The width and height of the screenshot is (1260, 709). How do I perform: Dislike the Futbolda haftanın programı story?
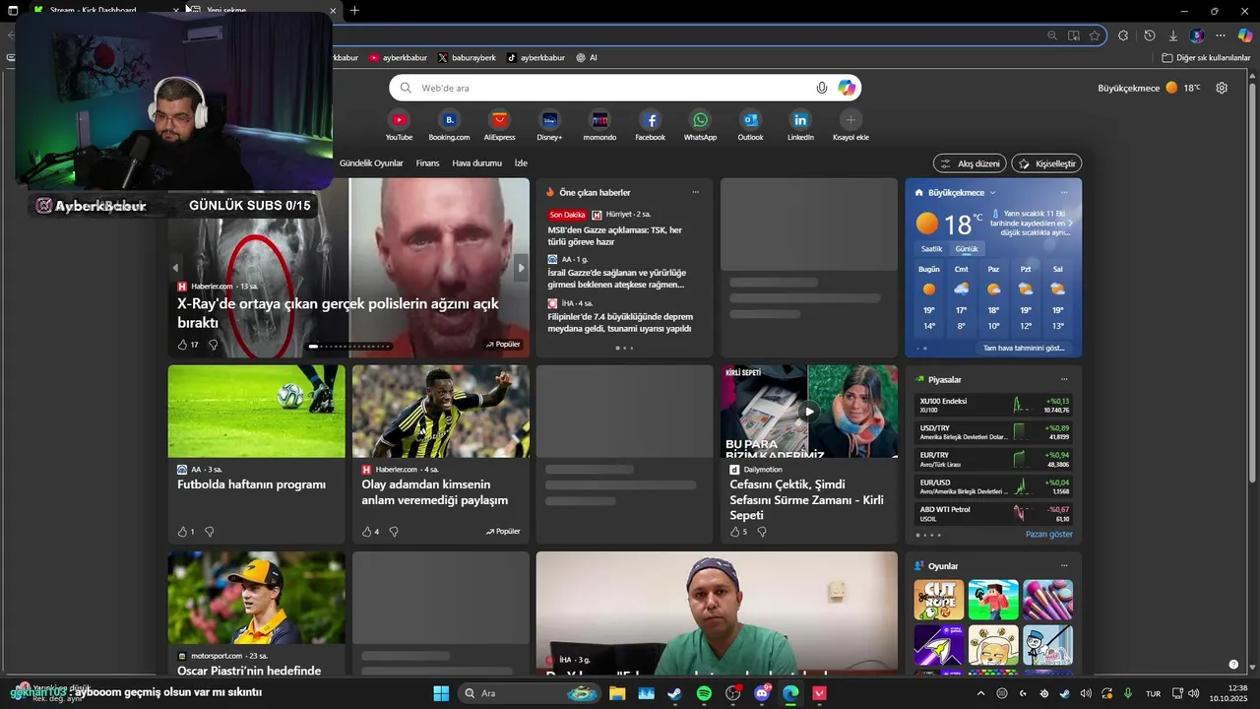click(x=209, y=532)
